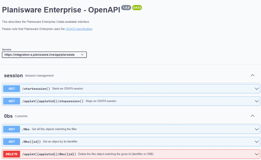Screen dimensions: 261x160
Task: Select the session section heading
Action: coord(13,75)
